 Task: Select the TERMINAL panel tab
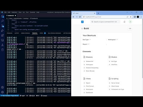click(x=35, y=33)
